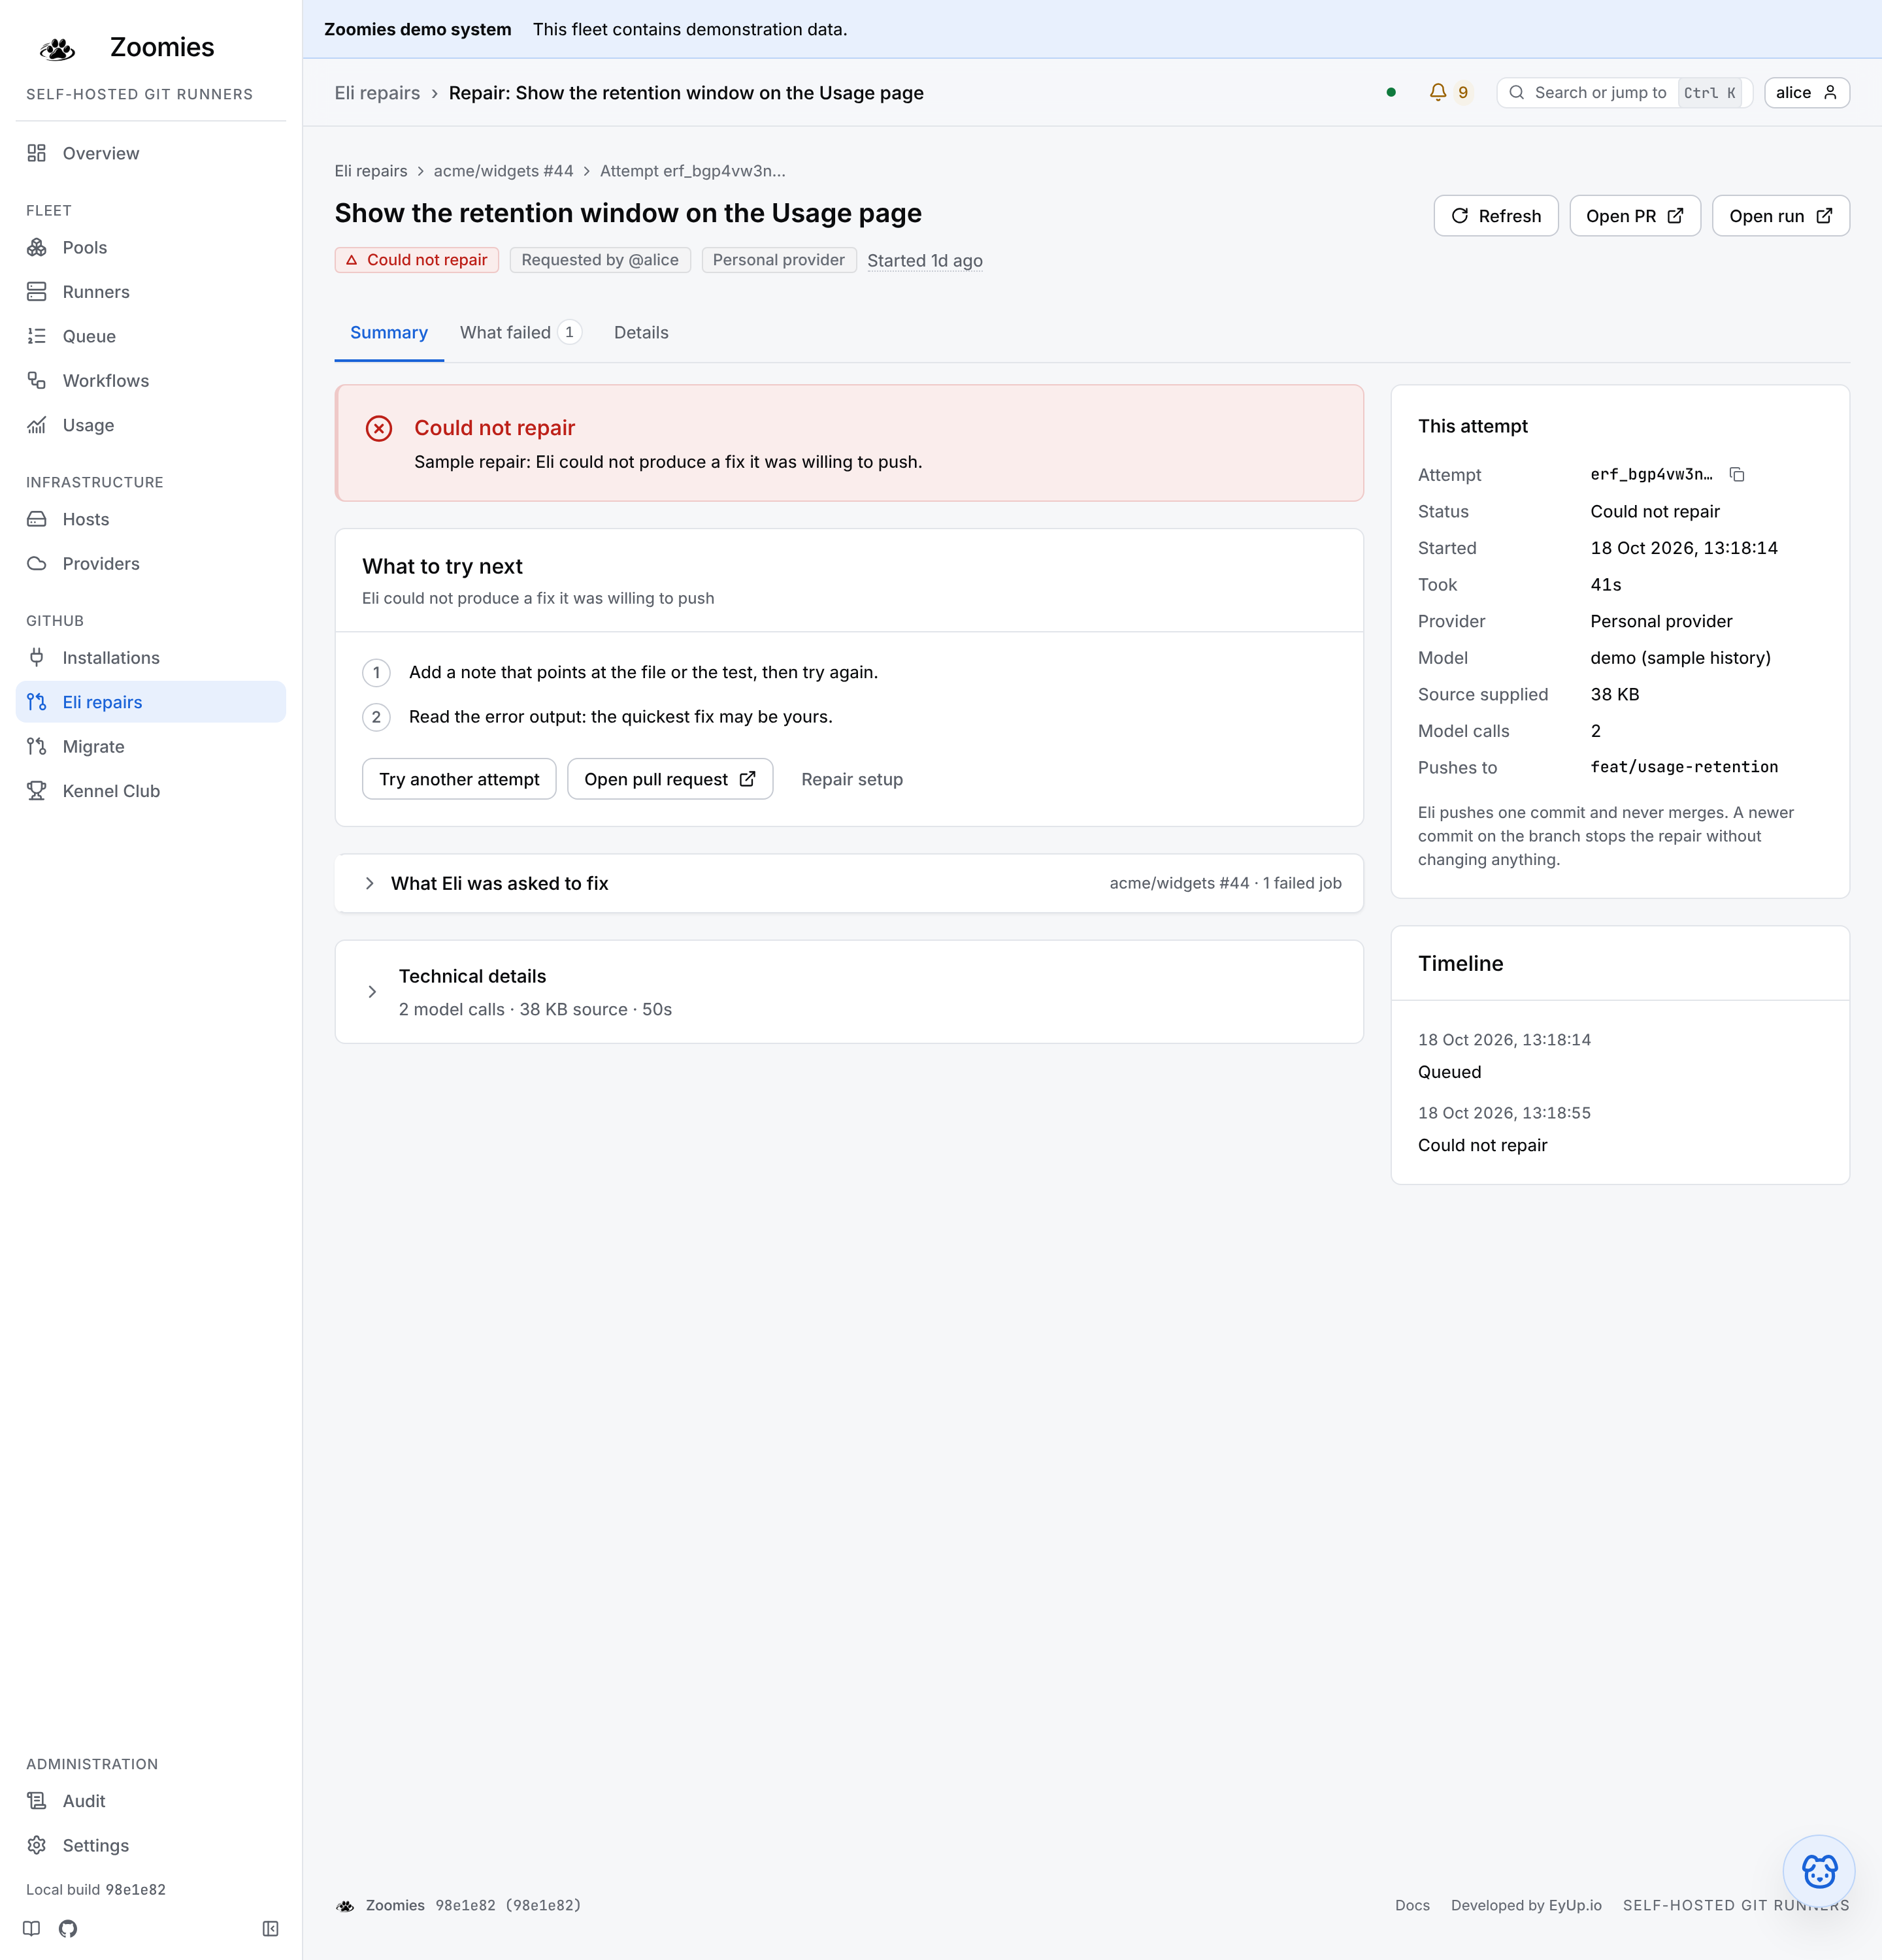1882x1960 pixels.
Task: Click the green status dot in header
Action: click(1391, 93)
